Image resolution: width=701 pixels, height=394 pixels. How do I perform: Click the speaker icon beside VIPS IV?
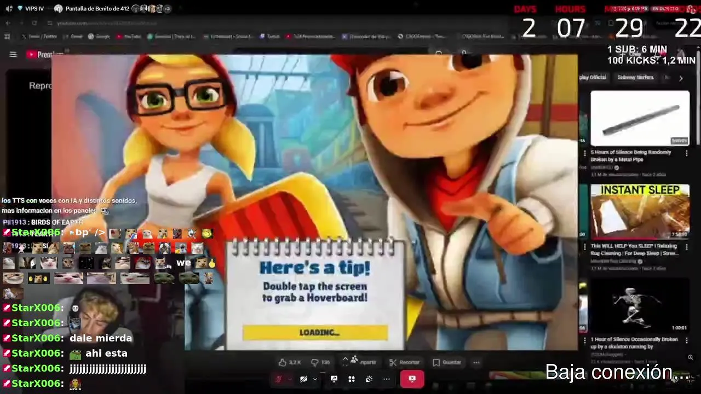[x=9, y=9]
